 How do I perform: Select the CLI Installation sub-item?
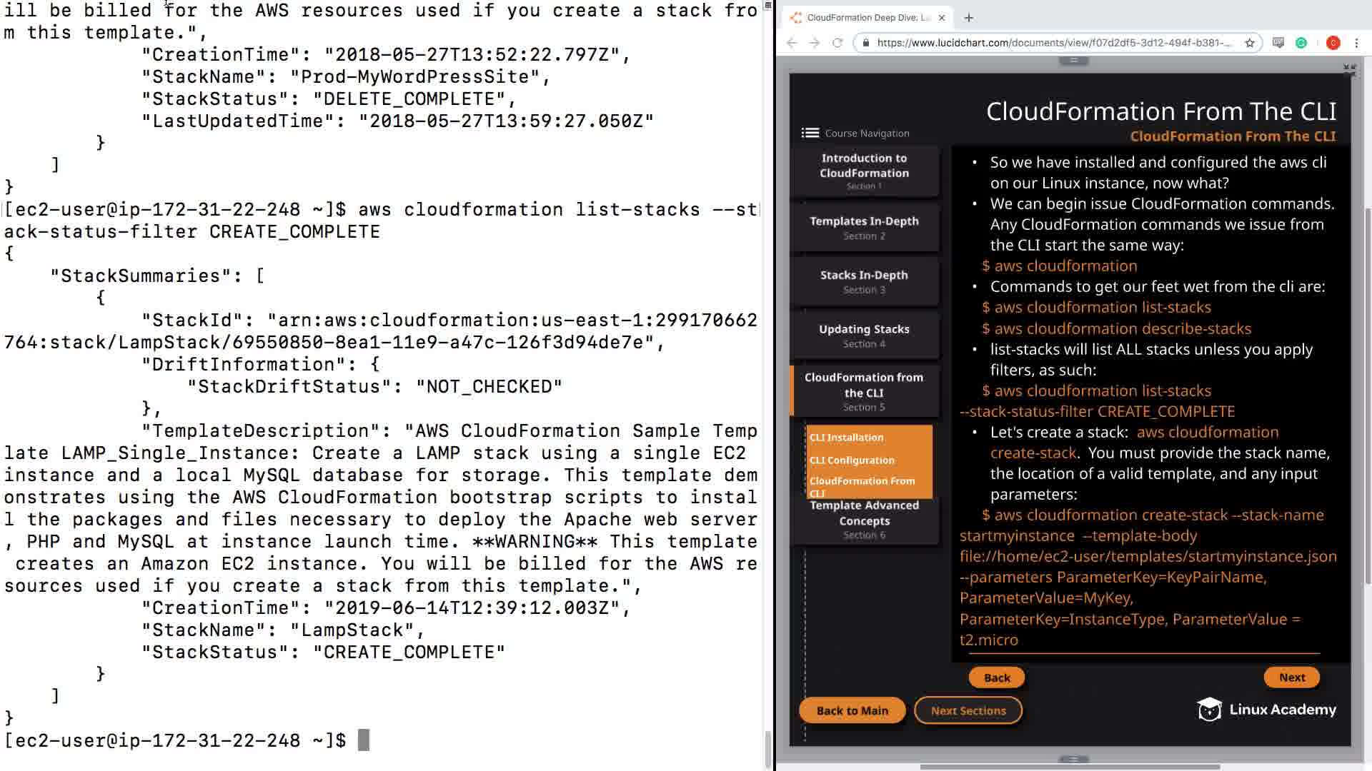846,438
